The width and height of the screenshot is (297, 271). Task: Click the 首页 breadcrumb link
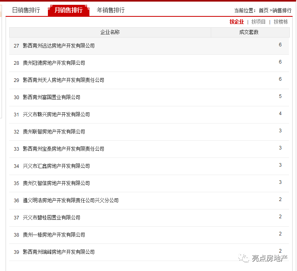pyautogui.click(x=263, y=10)
